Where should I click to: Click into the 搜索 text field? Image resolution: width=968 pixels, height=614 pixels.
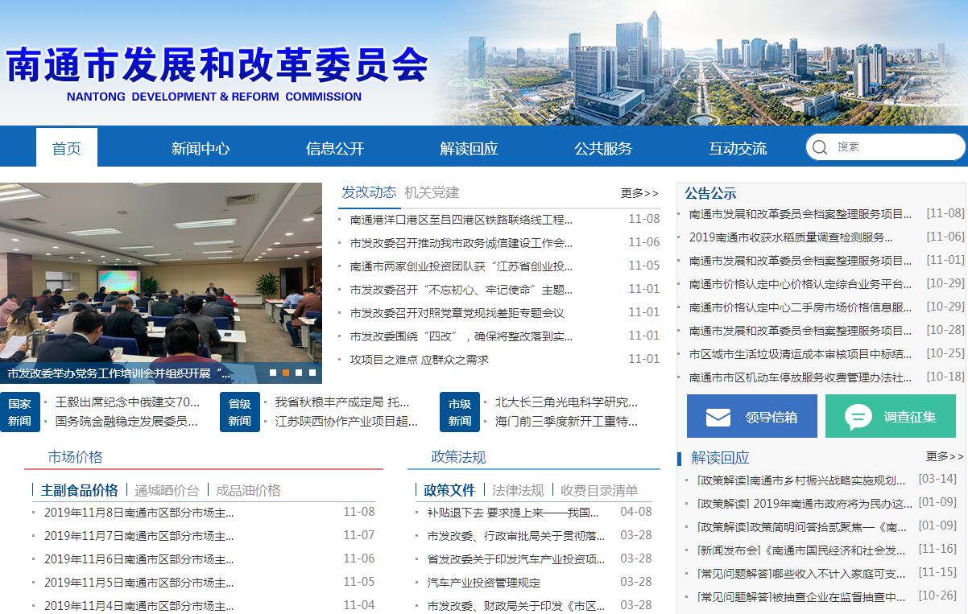tap(894, 147)
